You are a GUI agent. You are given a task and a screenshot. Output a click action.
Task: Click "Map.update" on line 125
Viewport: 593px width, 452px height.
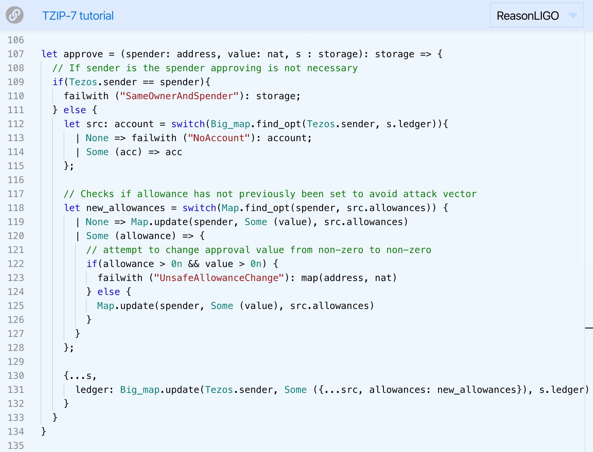[x=126, y=306]
